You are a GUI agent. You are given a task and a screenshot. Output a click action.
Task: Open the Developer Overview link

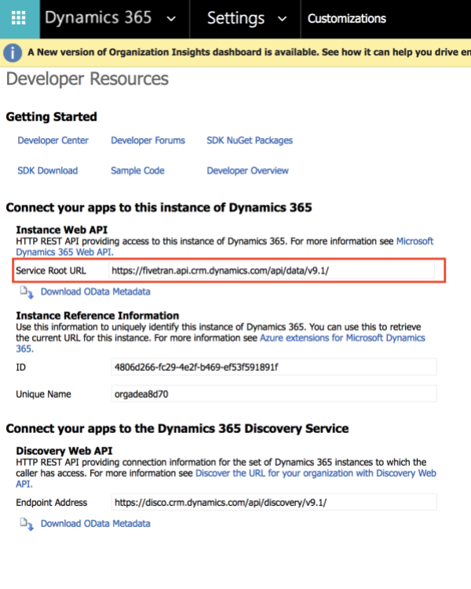[248, 170]
